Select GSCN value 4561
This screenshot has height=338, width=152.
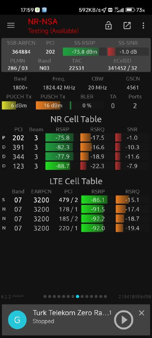[x=133, y=88]
